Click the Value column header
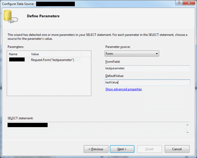Screen dimensions: 197x158 (35, 54)
